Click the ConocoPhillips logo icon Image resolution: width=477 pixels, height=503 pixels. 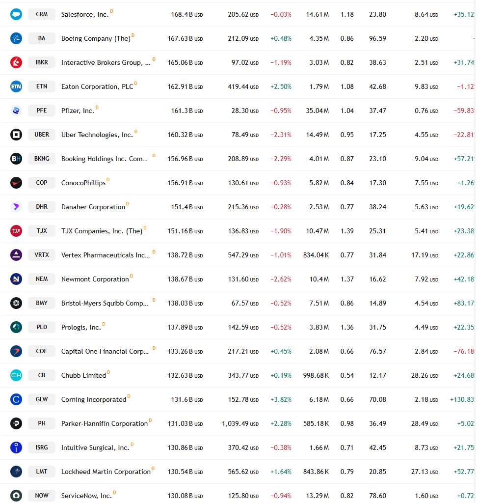(x=16, y=183)
